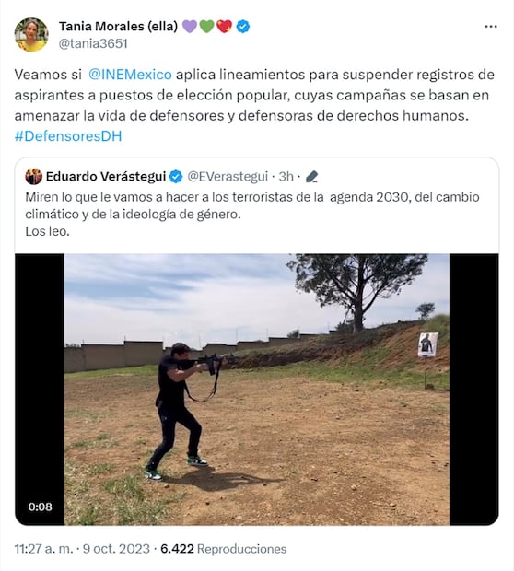Open the 11:27 a. m. · 9 oct. 2023 timestamp

82,549
